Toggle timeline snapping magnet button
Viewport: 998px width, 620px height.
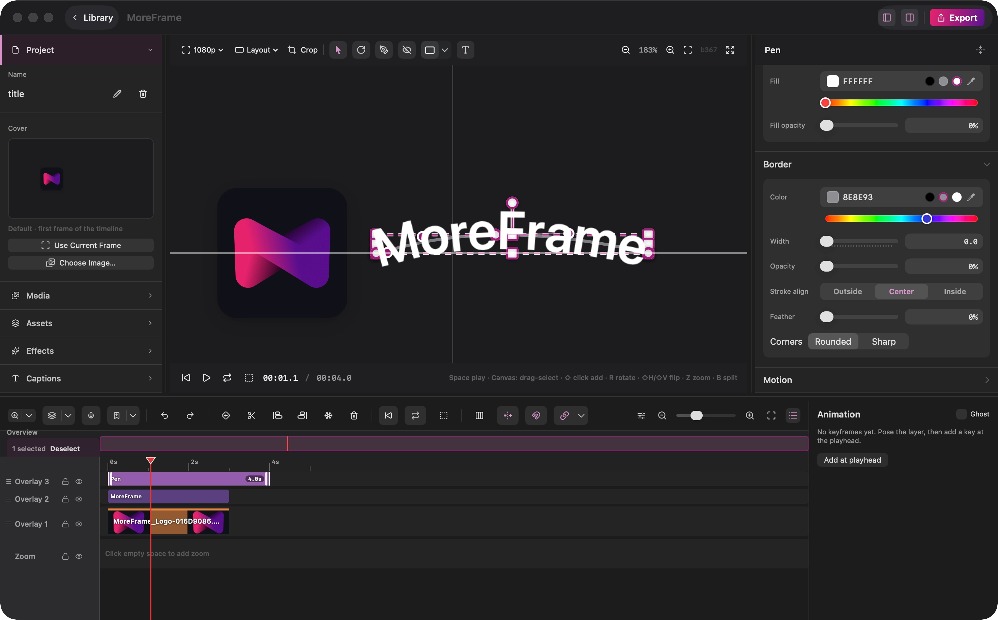click(x=536, y=415)
